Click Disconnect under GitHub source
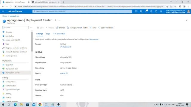 66,47
